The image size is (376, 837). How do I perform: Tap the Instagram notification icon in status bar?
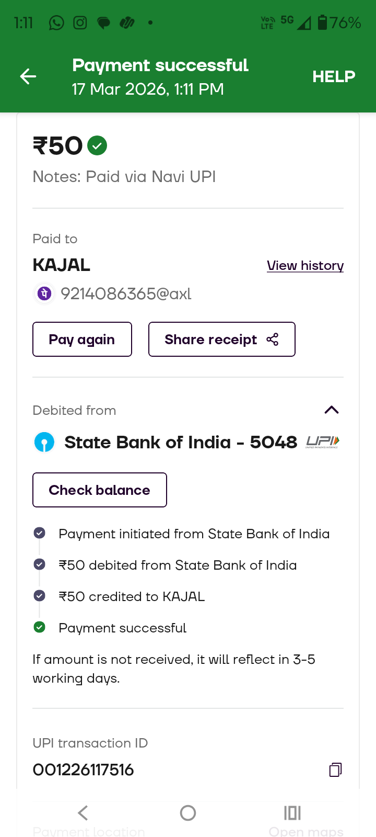coord(80,22)
